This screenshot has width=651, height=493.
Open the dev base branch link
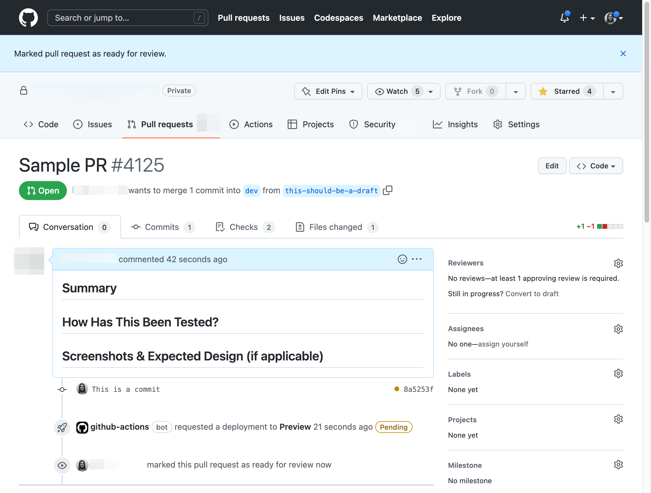[x=251, y=191]
